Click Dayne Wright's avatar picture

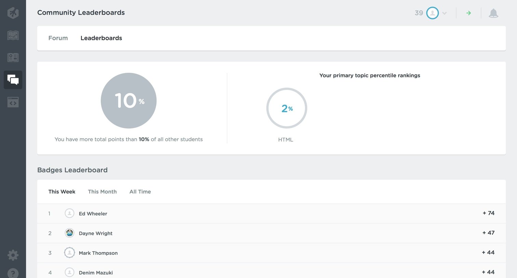[69, 233]
